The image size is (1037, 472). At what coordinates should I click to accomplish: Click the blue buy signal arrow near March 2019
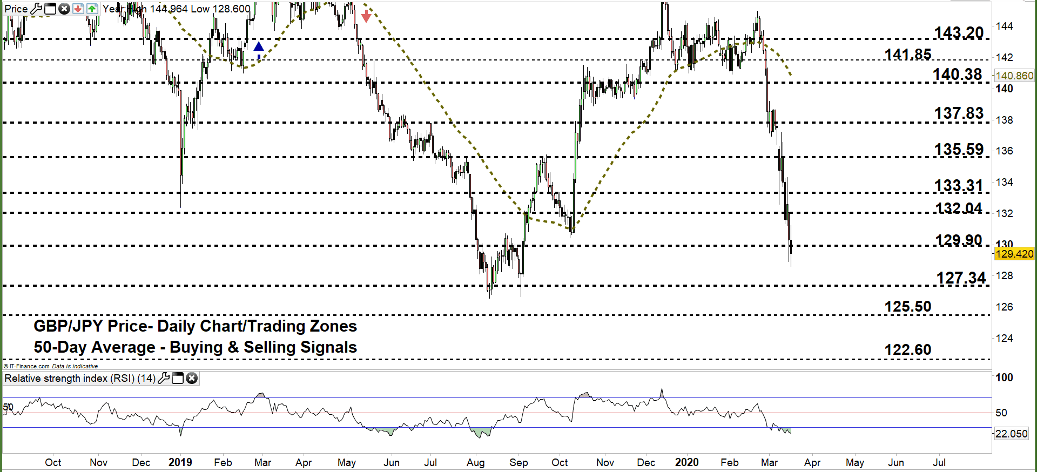coord(259,49)
